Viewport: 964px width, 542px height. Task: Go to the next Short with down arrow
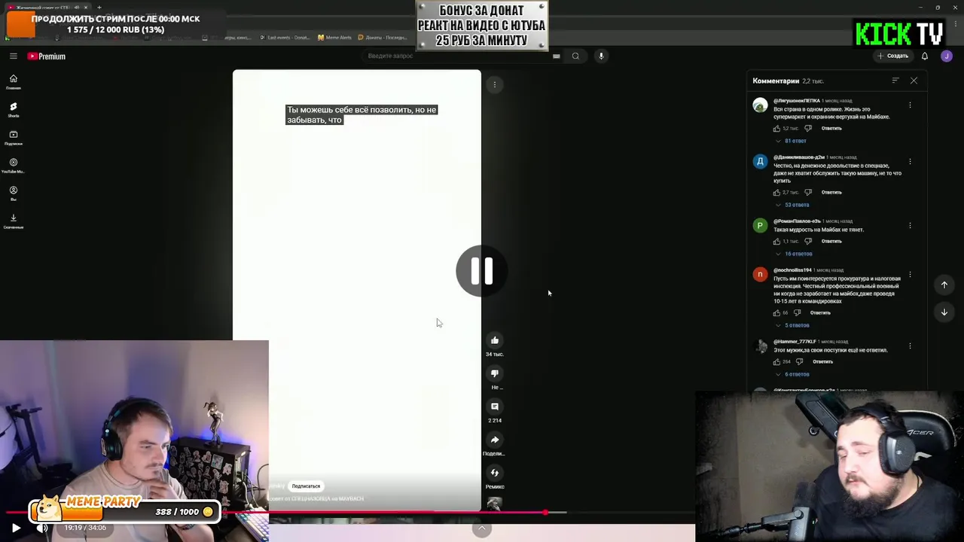tap(944, 312)
